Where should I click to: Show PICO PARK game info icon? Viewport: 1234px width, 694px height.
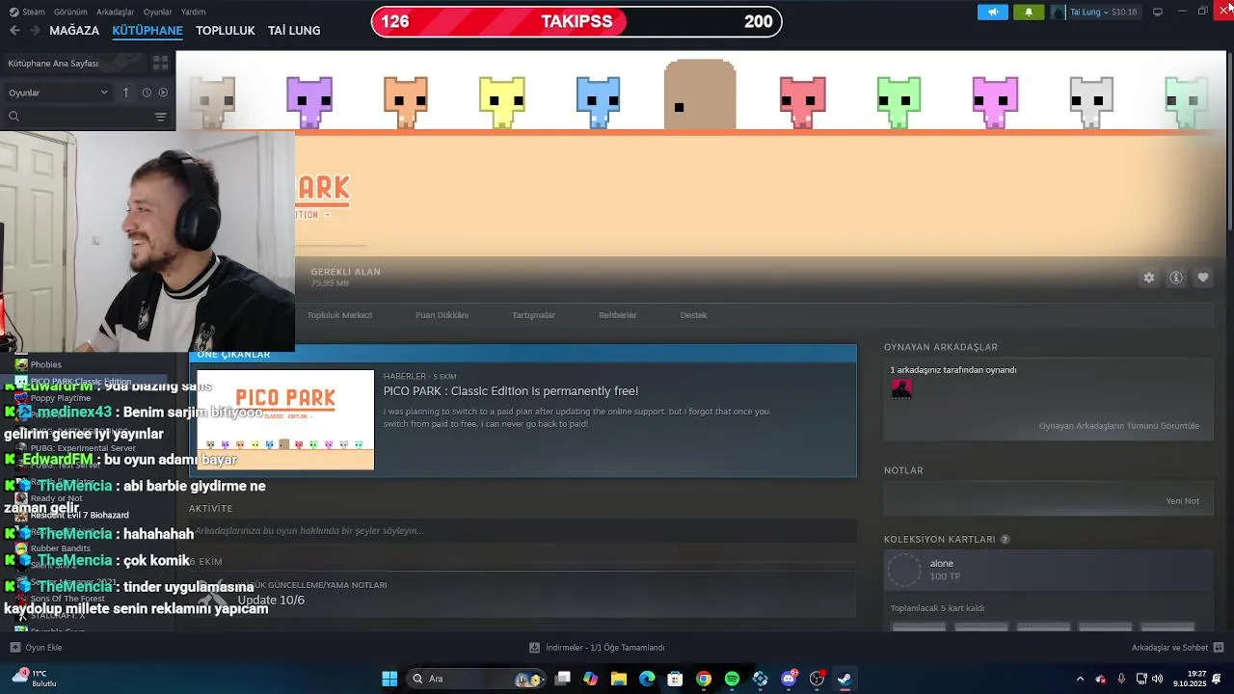(1176, 278)
